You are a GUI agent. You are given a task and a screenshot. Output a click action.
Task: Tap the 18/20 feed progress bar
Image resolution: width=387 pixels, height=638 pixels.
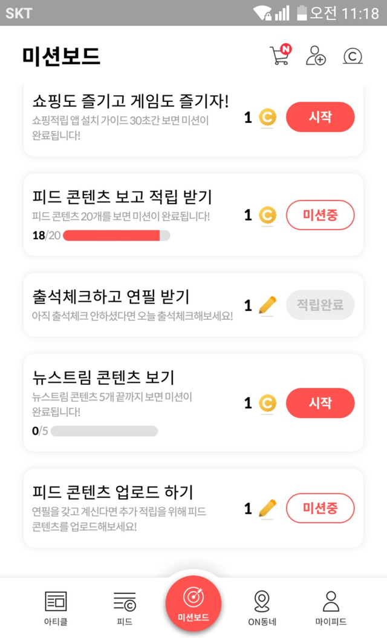click(x=116, y=236)
